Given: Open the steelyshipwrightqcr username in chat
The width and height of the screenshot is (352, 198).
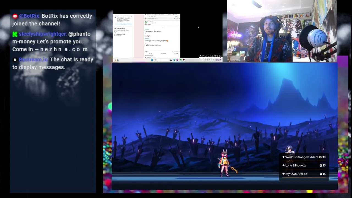Looking at the screenshot, I should 43,34.
